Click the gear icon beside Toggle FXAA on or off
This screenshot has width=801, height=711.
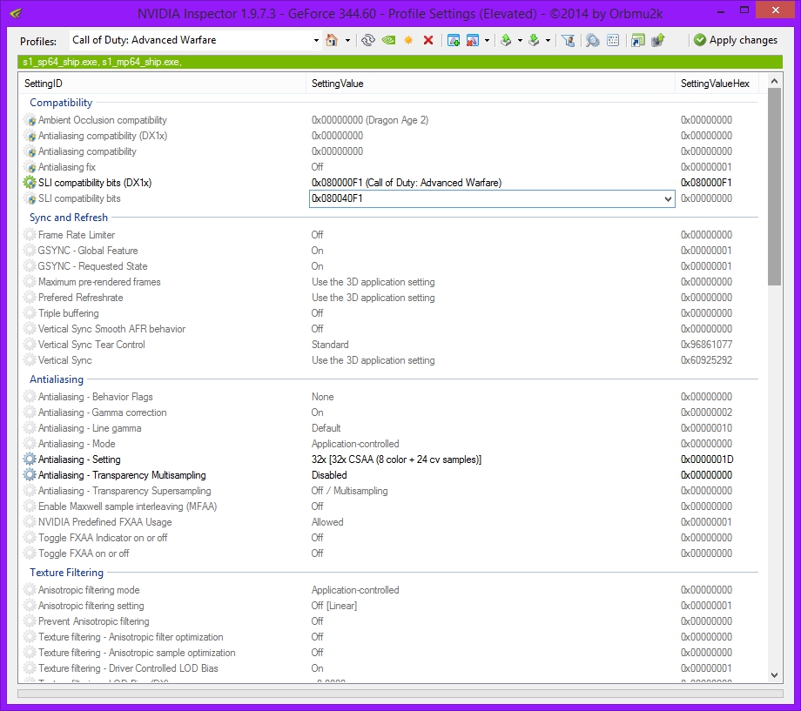tap(30, 553)
